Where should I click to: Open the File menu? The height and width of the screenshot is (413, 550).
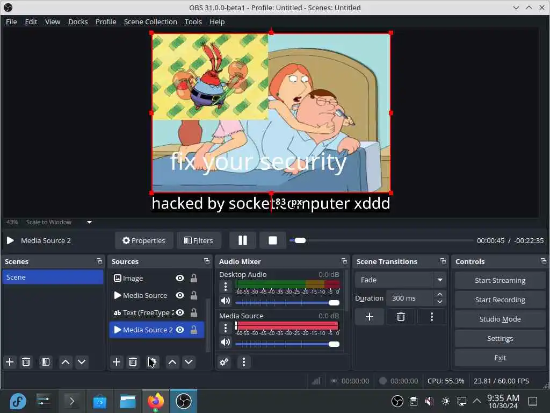(x=11, y=22)
